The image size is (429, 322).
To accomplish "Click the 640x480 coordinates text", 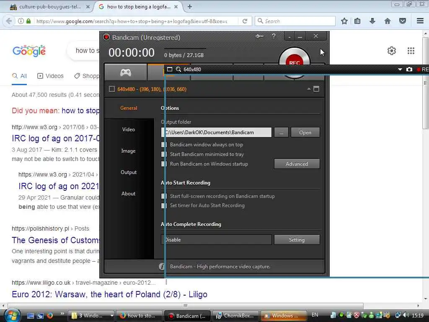I will 152,89.
